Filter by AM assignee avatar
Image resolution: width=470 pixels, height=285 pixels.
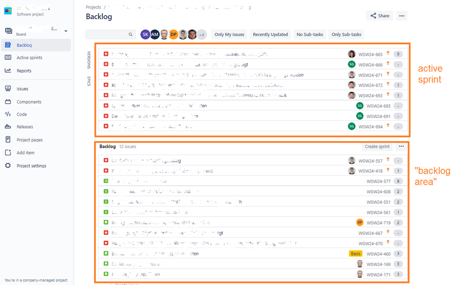pyautogui.click(x=155, y=34)
